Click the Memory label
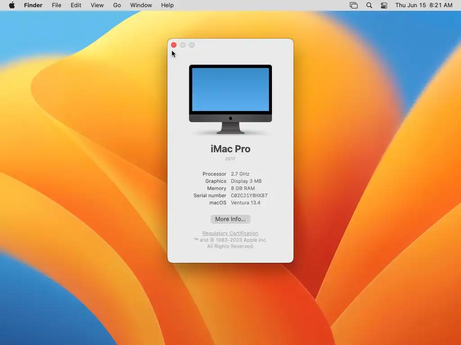This screenshot has height=345, width=461. pos(217,188)
